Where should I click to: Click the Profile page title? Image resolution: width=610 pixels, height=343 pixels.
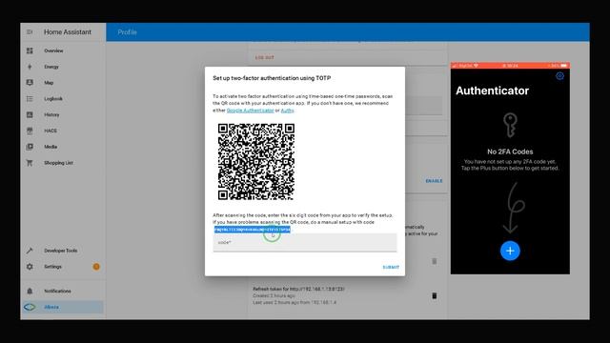127,32
